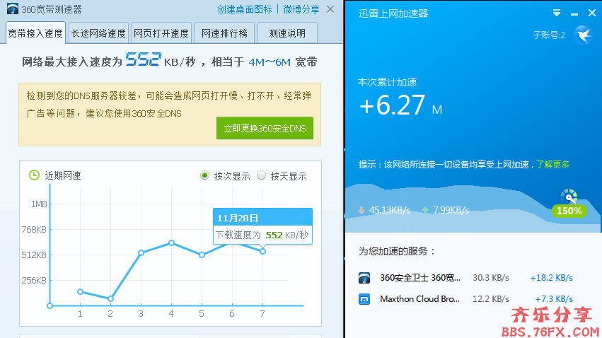This screenshot has width=602, height=338.
Task: Minimize the 迅雷上网加速器 window
Action: 574,13
